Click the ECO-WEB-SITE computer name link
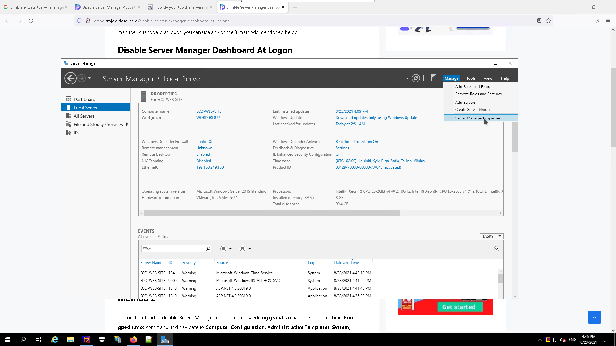 (209, 111)
